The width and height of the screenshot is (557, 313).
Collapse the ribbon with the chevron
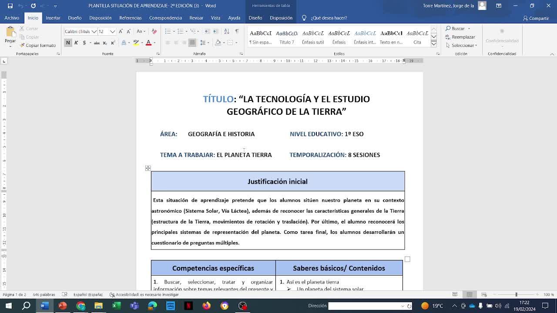552,54
